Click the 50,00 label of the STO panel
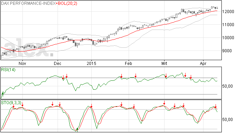Image resolution: width=238 pixels, height=133 pixels. [x=227, y=120]
